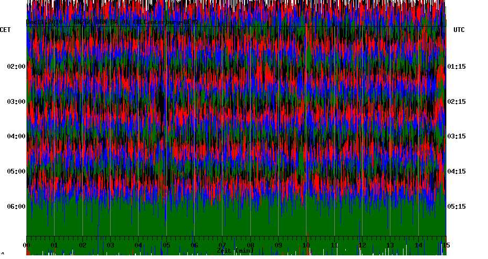
Task: Click the 03:15 UTC time label
Action: point(457,136)
